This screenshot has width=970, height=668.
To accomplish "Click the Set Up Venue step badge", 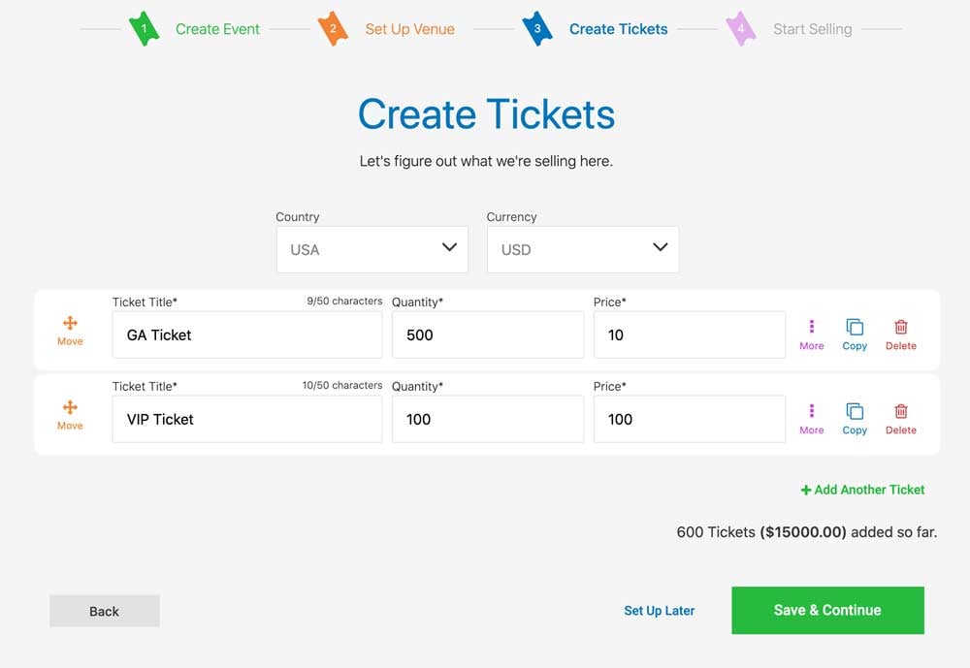I will click(334, 28).
